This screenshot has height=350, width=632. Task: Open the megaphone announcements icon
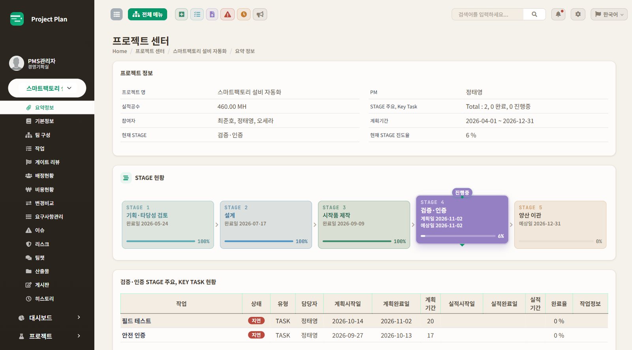tap(260, 14)
